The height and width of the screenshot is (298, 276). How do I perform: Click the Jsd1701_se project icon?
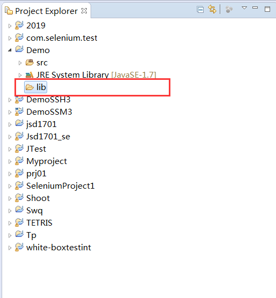click(19, 136)
